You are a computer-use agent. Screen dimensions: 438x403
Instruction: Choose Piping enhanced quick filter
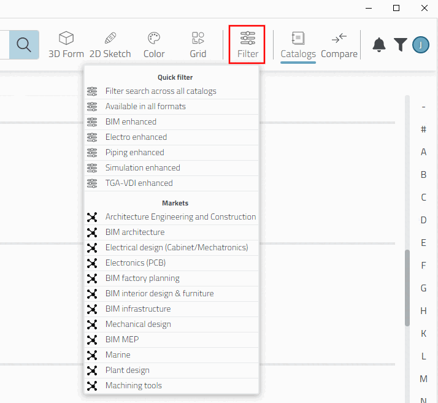tap(172, 153)
